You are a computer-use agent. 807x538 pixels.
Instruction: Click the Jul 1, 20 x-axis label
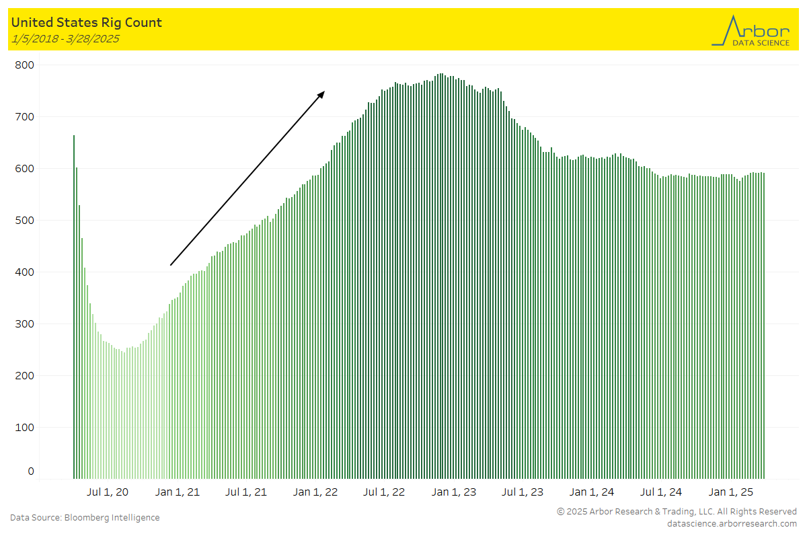108,492
